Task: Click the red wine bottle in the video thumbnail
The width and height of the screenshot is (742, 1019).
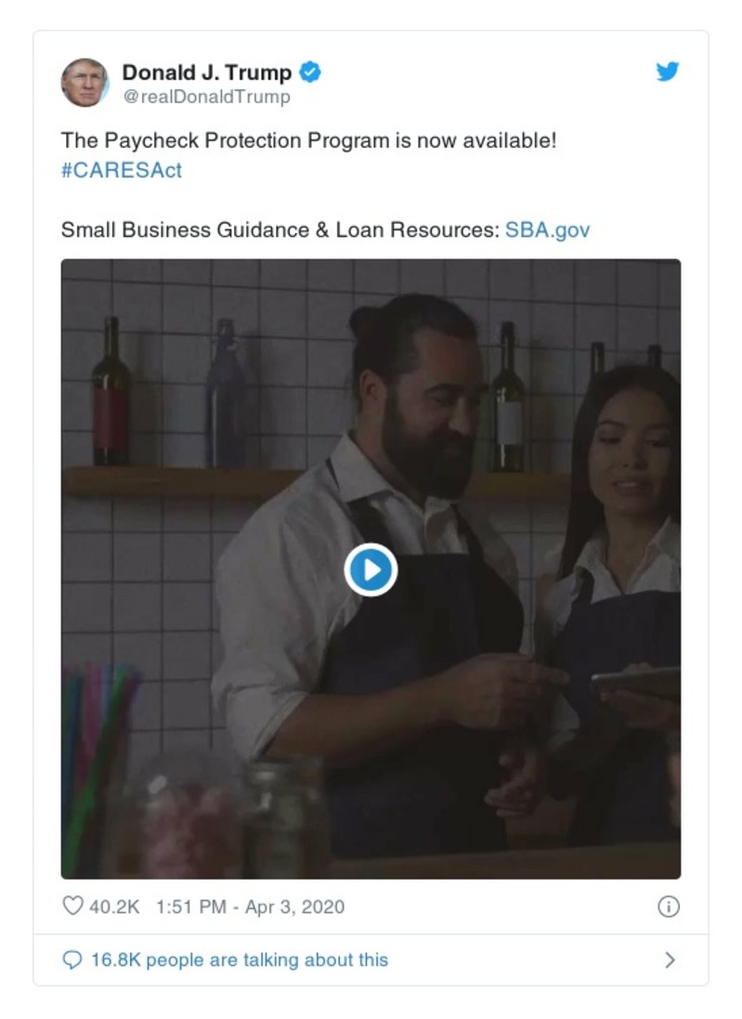Action: click(111, 391)
